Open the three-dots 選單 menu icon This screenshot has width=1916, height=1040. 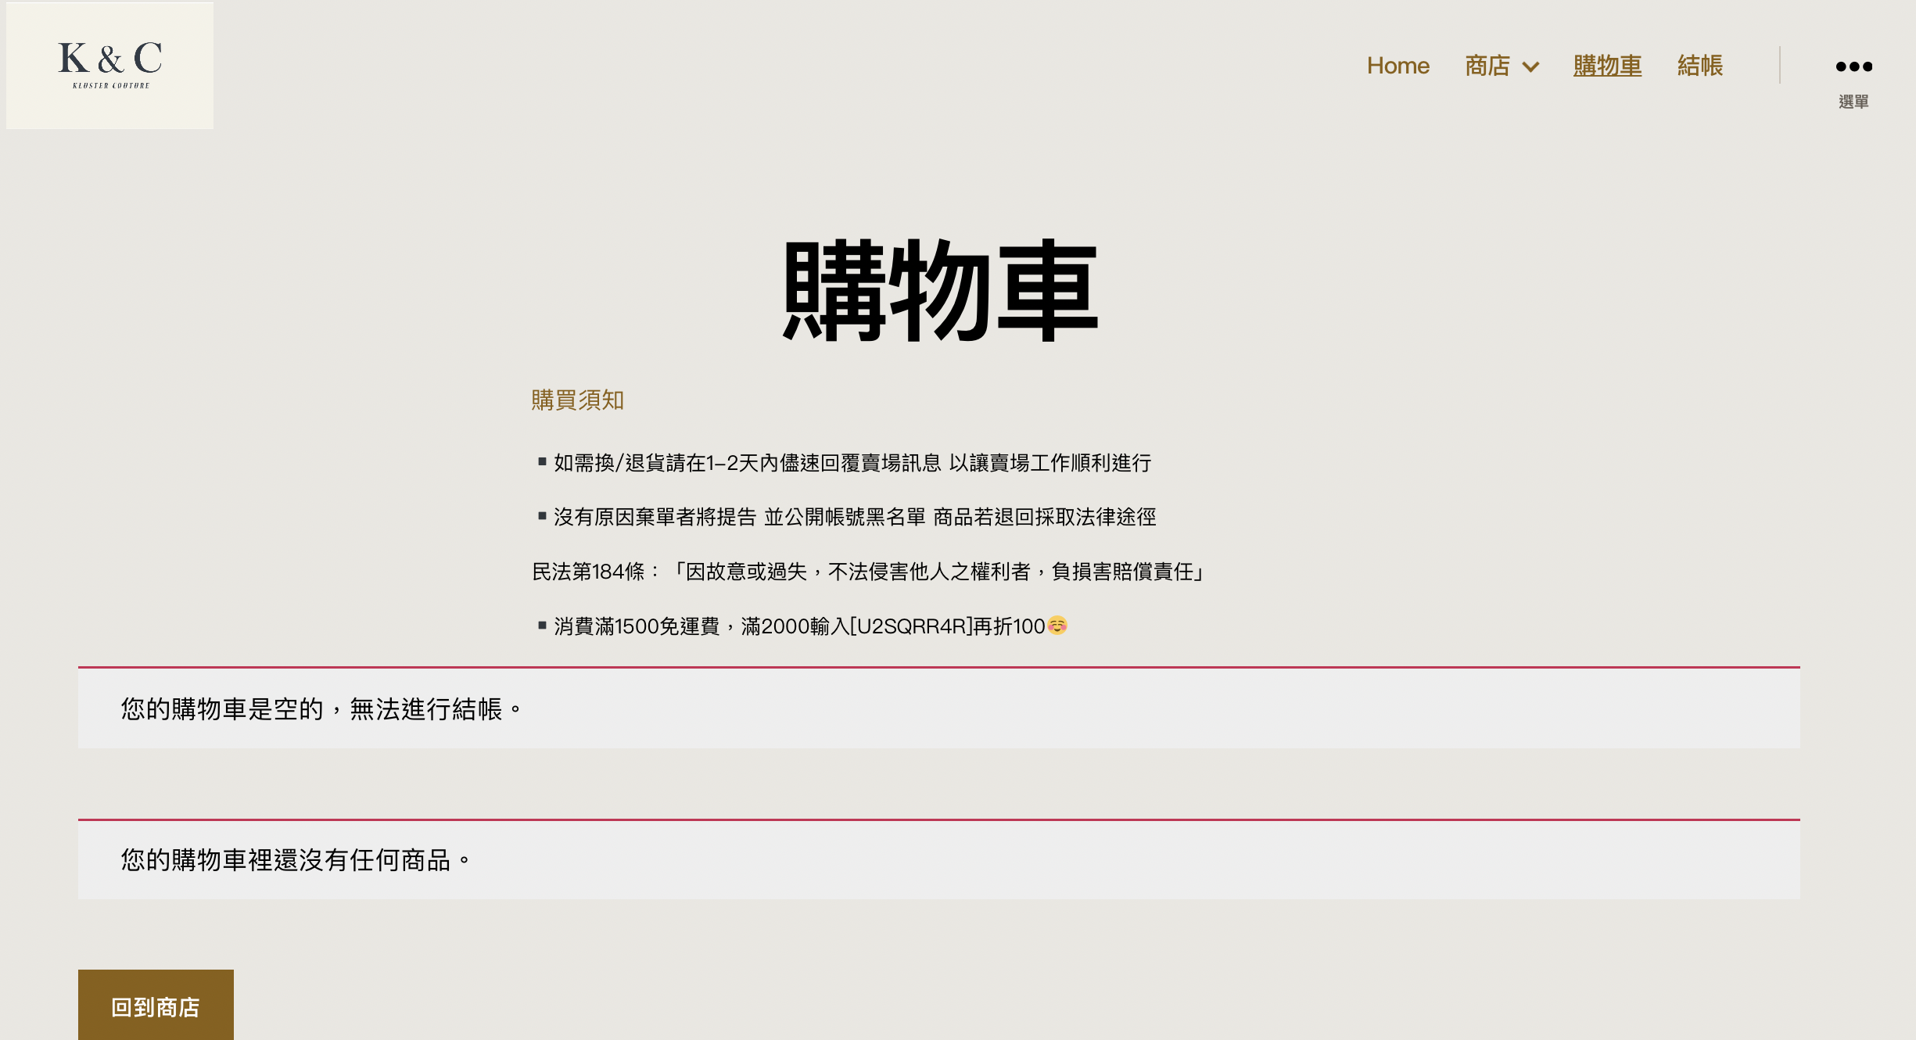(1853, 66)
